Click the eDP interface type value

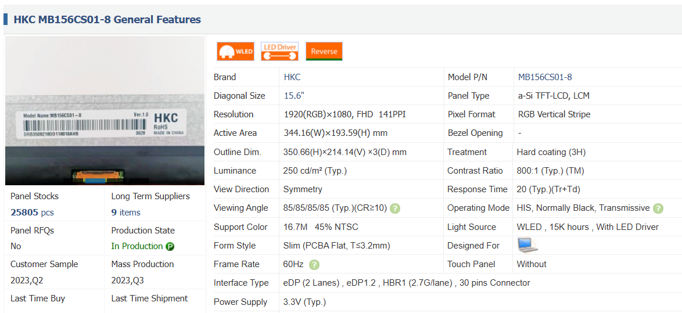(x=406, y=283)
